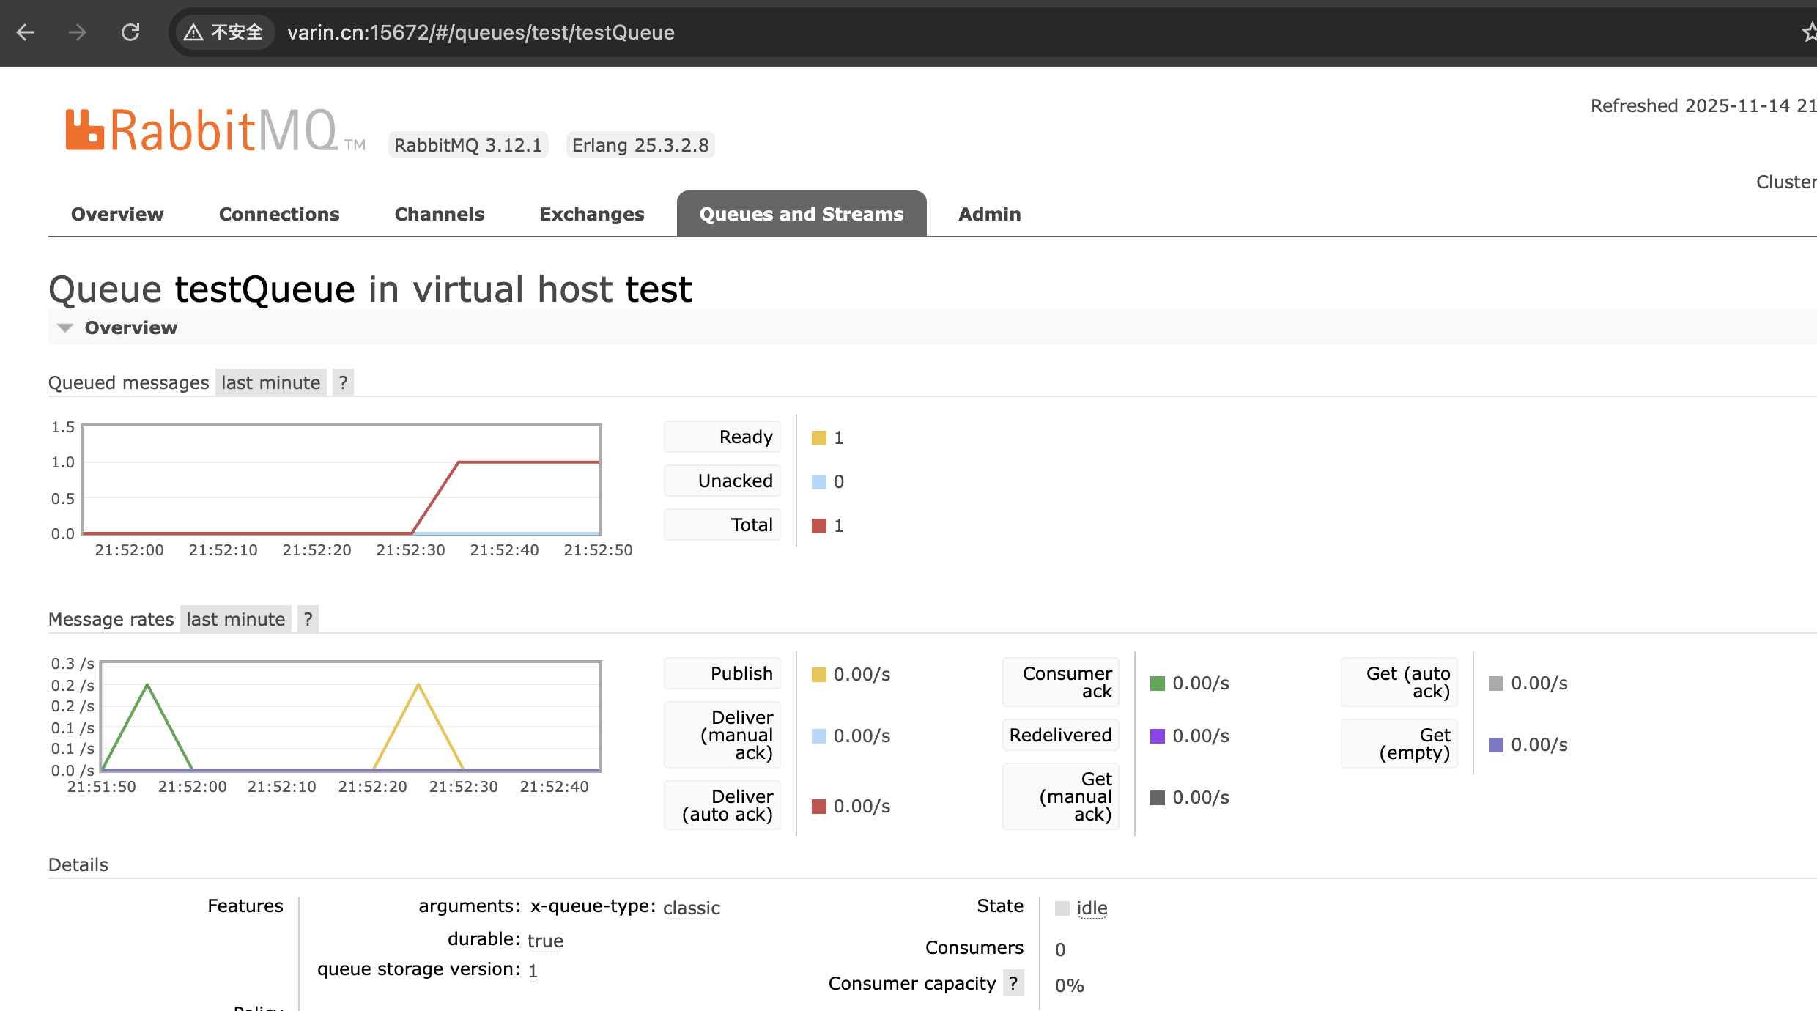Click the classic queue type value
1817x1011 pixels.
(691, 908)
